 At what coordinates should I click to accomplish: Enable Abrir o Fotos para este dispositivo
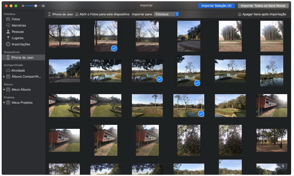(77, 14)
